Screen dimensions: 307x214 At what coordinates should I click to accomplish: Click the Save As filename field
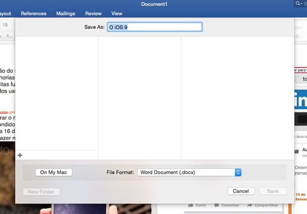(x=154, y=27)
